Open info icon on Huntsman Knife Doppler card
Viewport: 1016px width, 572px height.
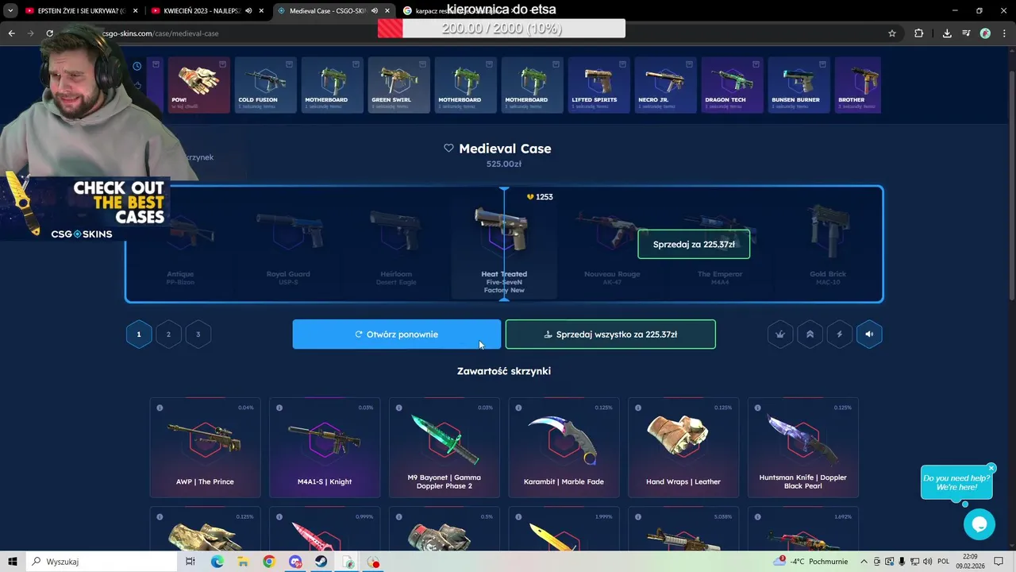(x=757, y=408)
